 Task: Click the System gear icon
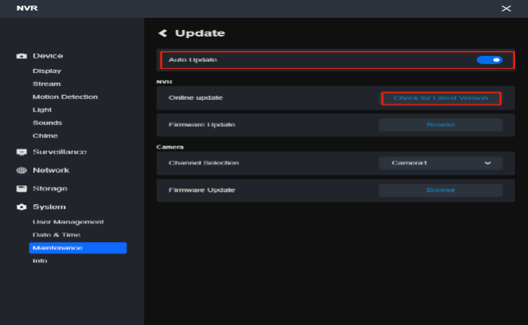pos(22,207)
